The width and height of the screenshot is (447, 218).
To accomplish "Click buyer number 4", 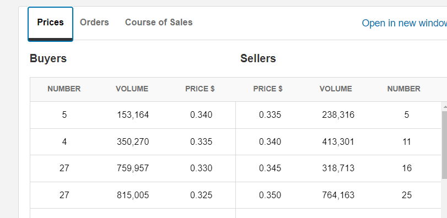I will coord(64,141).
